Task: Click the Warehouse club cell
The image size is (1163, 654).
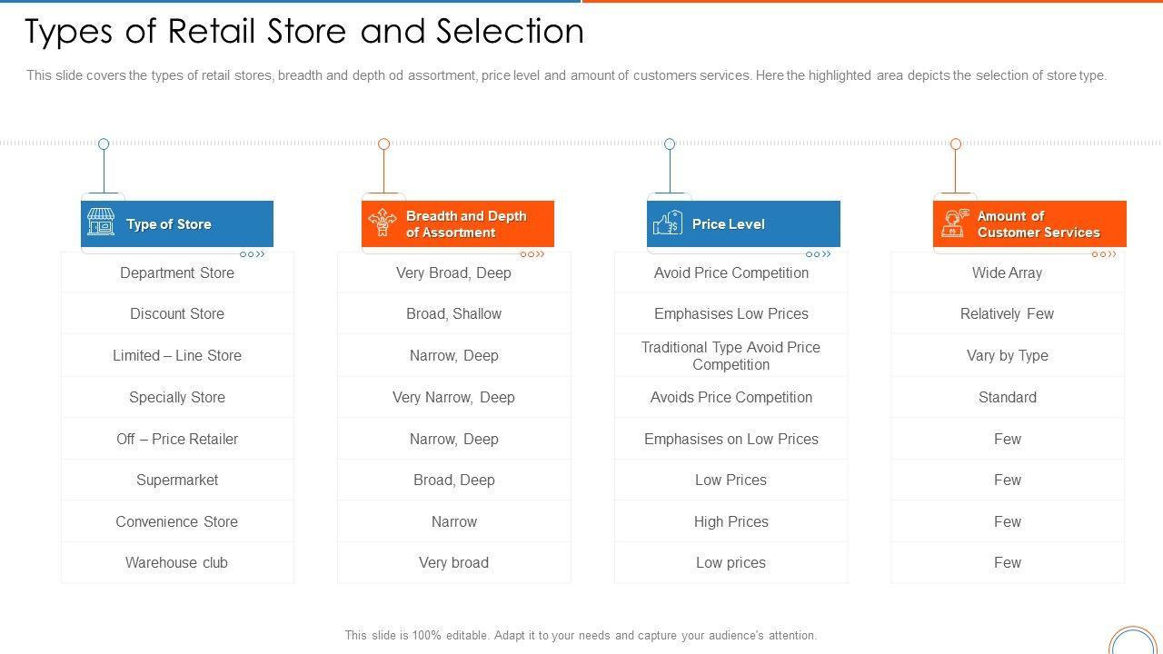Action: (x=177, y=562)
